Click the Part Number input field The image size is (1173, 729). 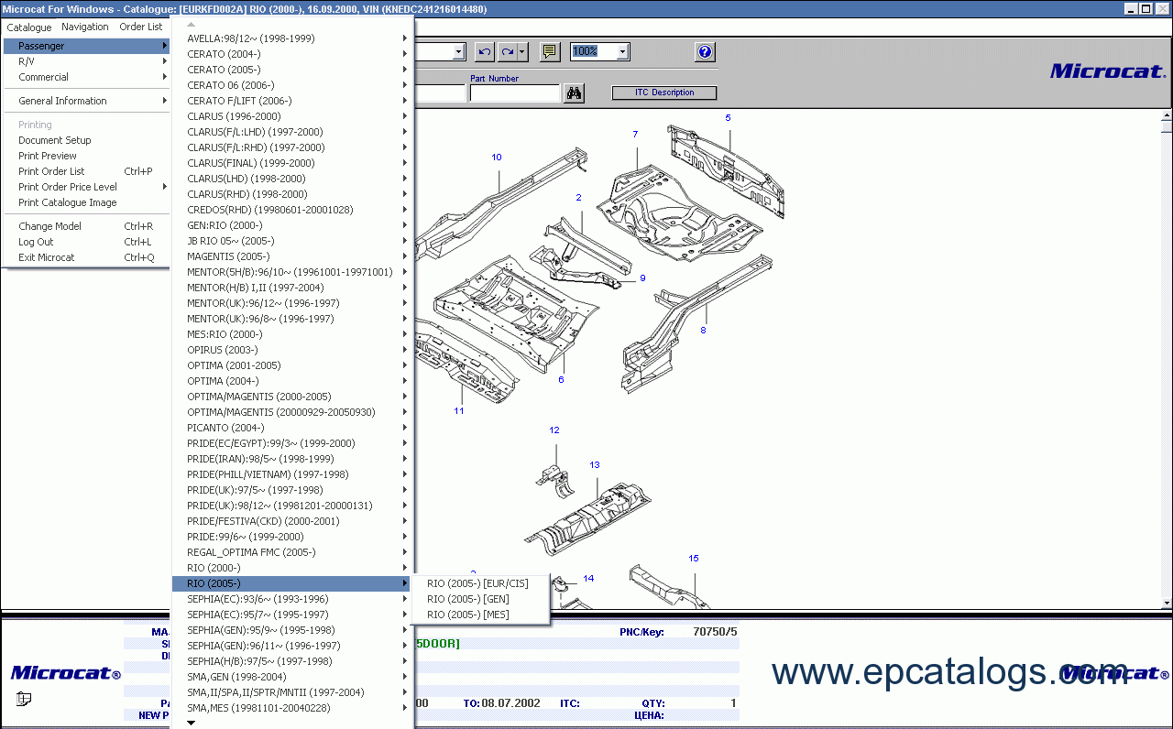click(x=515, y=93)
